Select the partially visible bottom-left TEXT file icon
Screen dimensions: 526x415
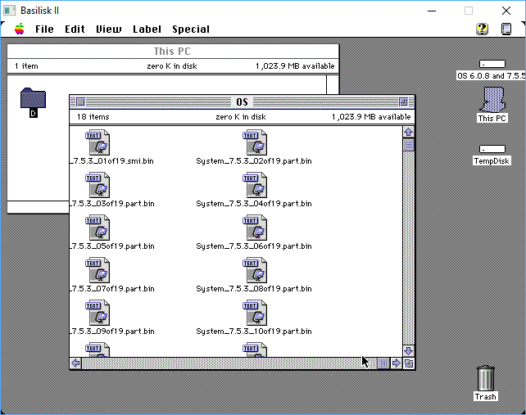97,350
